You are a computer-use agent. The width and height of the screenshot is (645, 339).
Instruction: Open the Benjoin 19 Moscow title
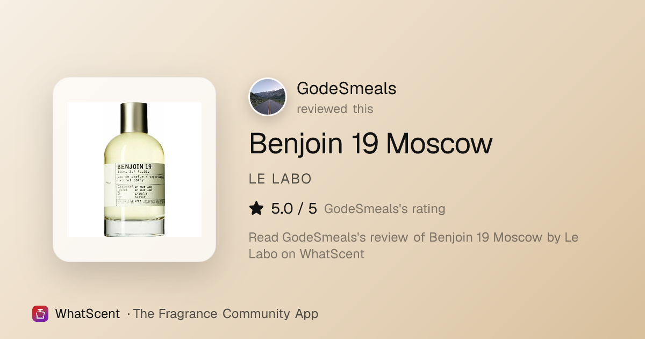pos(371,144)
